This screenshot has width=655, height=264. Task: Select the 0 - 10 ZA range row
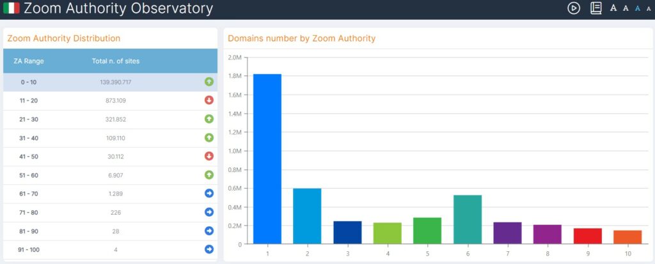point(96,82)
